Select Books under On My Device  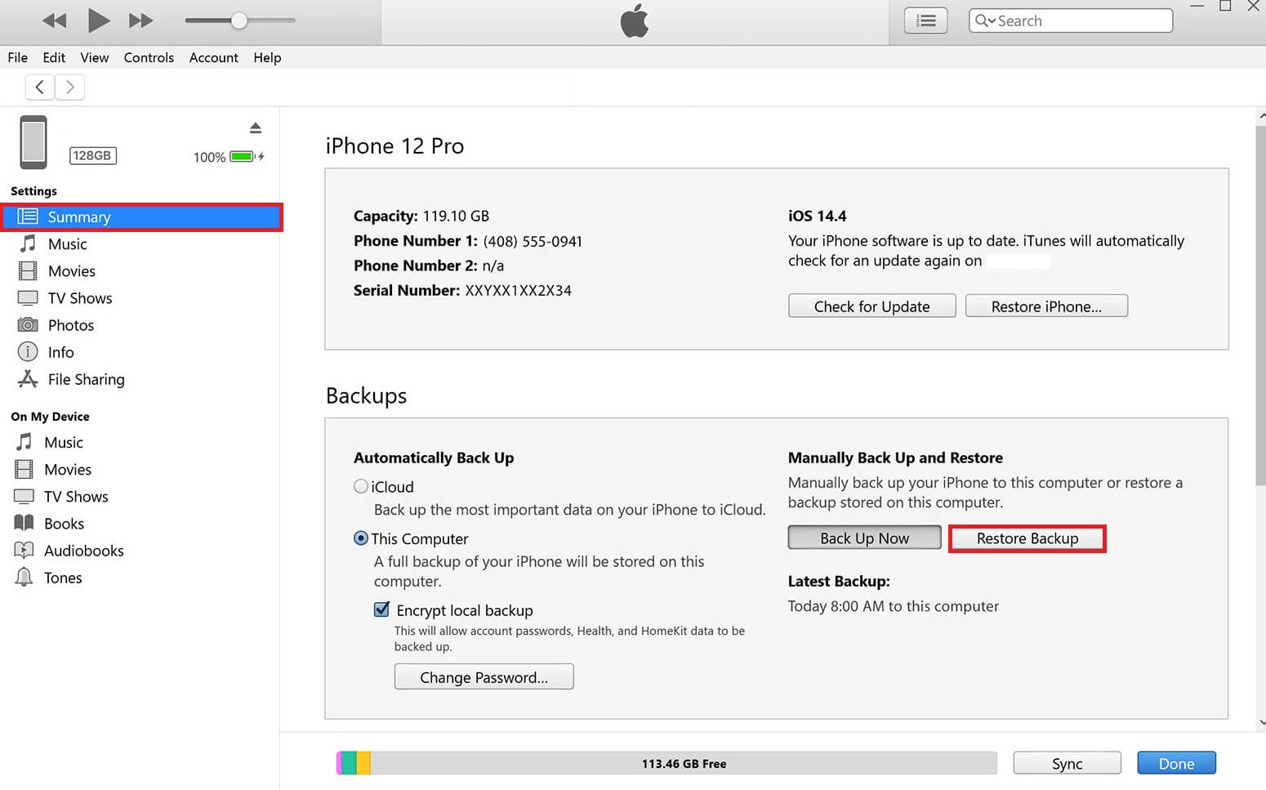[x=65, y=523]
